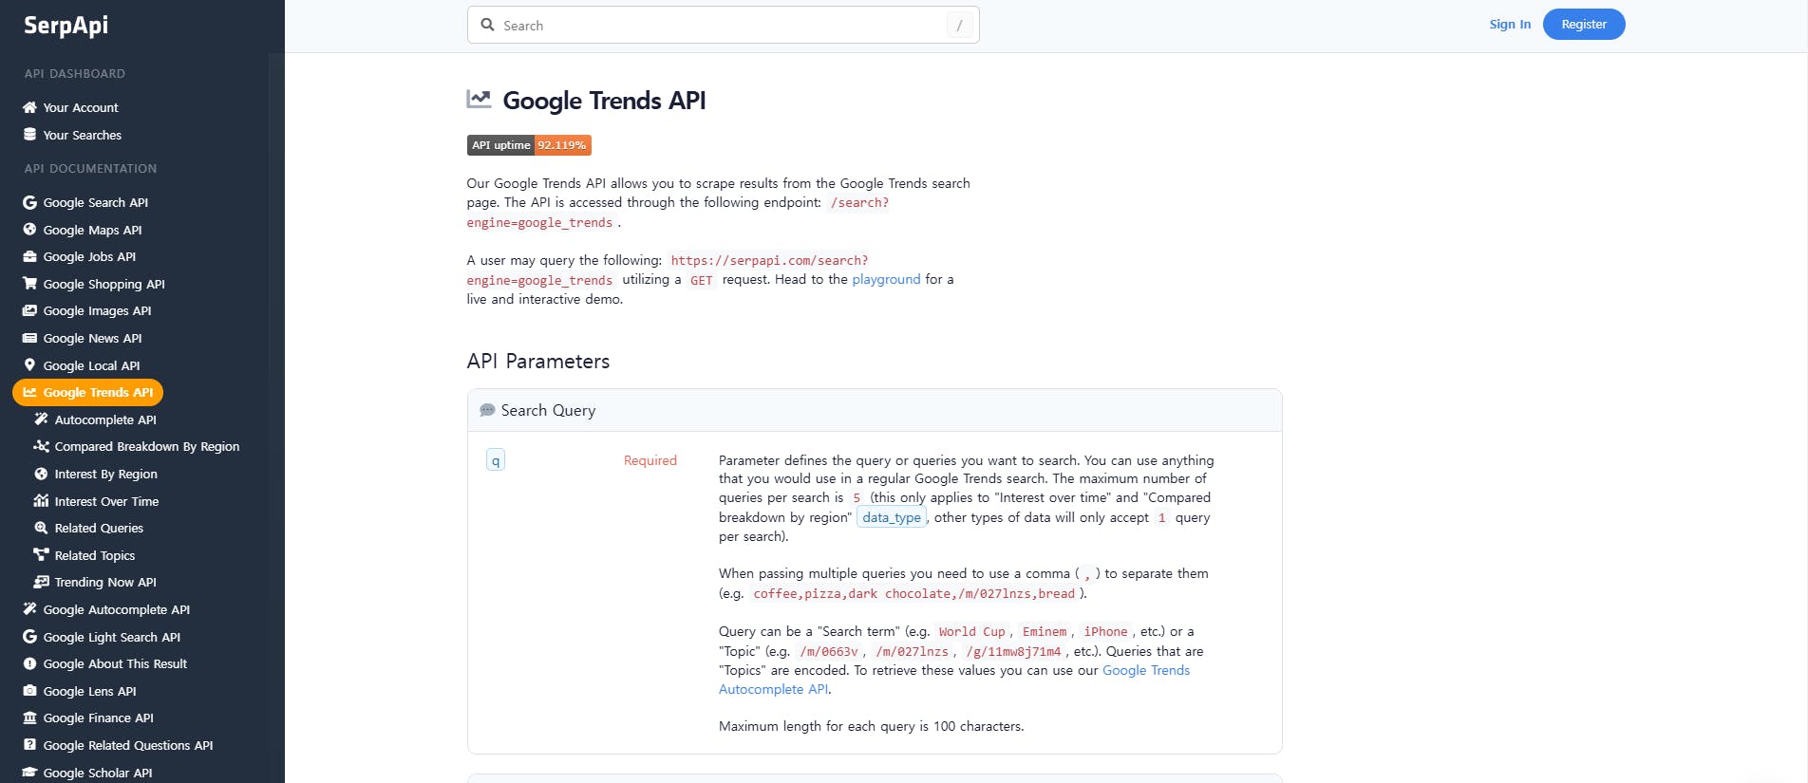1808x783 pixels.
Task: Click the Google Local API pin icon
Action: point(29,365)
